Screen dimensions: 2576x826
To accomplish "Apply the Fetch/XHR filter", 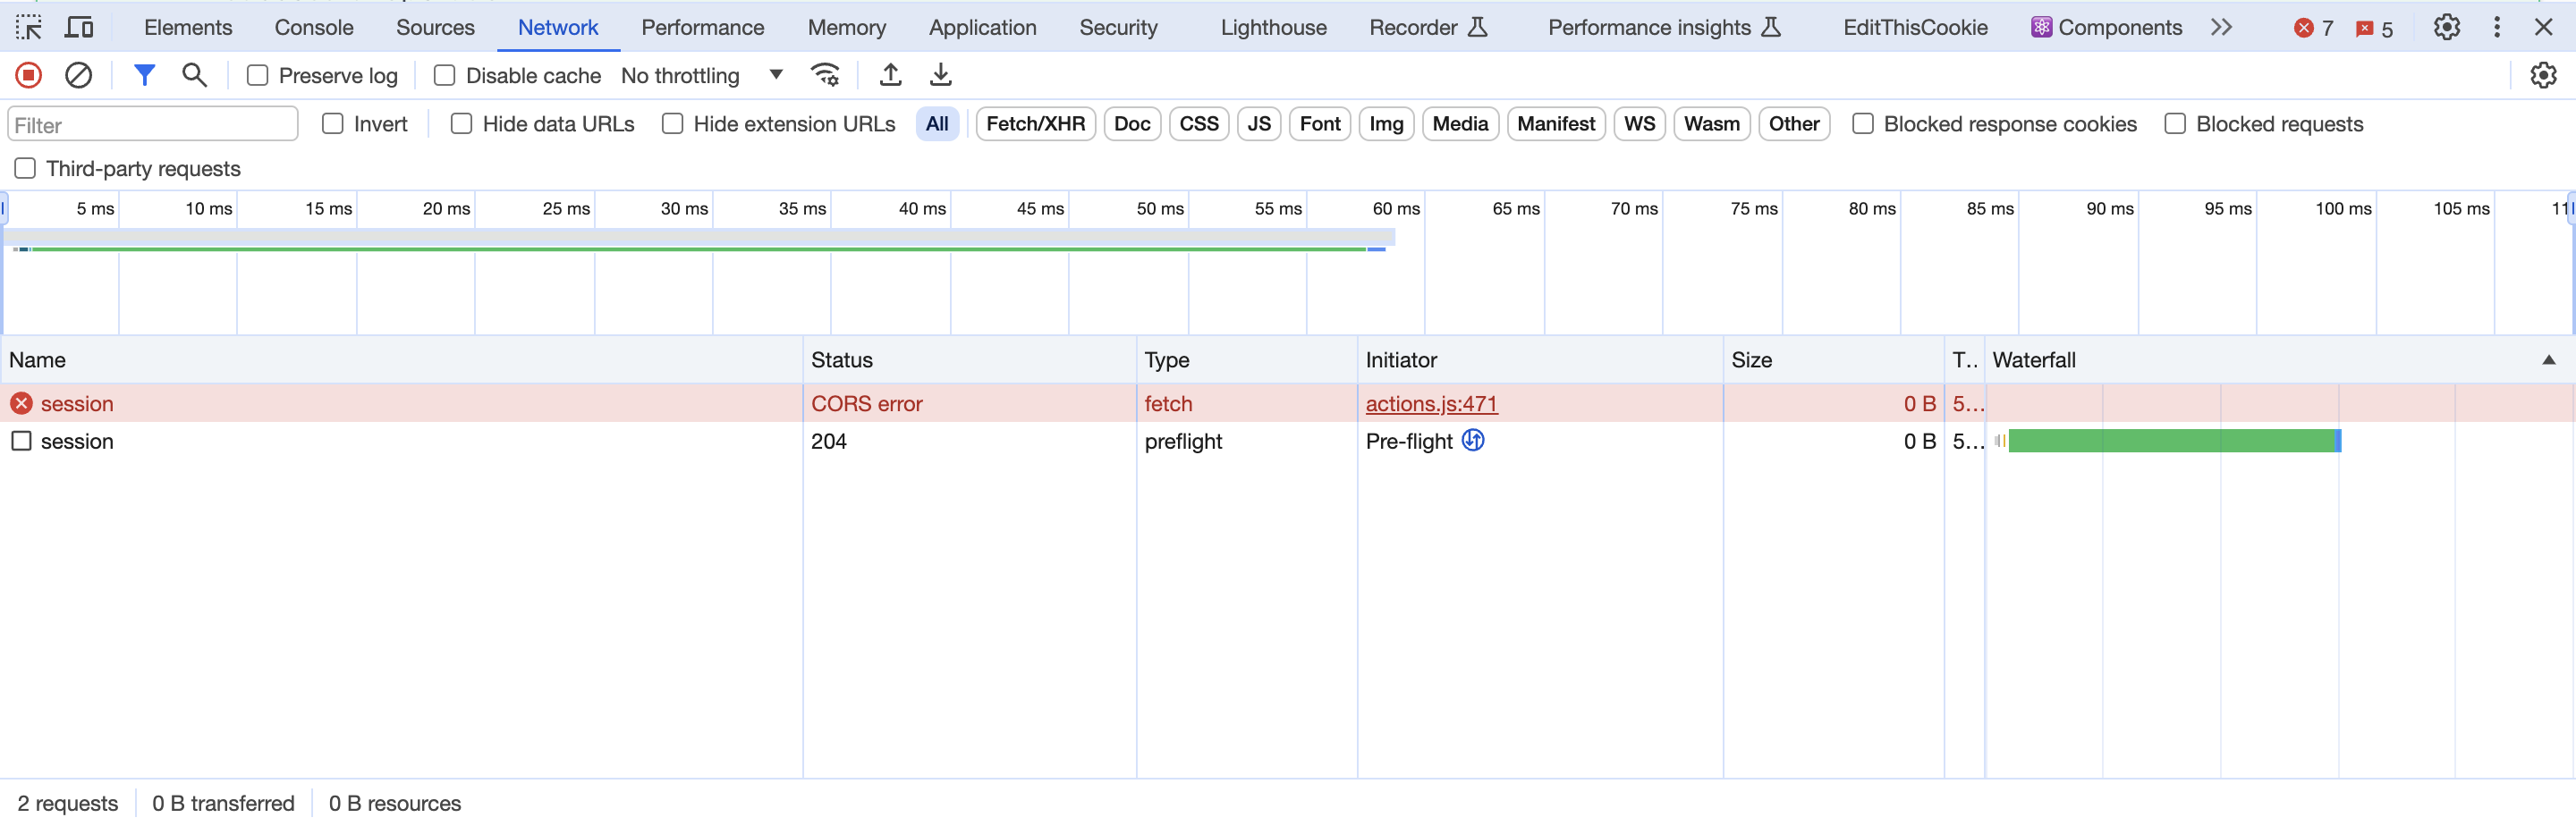I will (x=1035, y=124).
